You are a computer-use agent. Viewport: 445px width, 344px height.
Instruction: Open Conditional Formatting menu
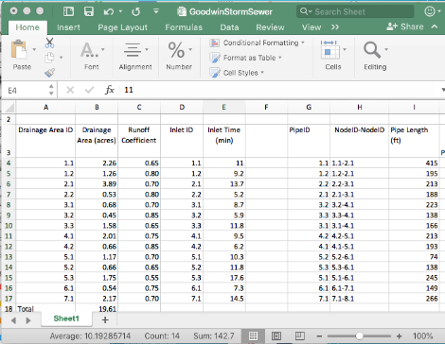pos(257,43)
